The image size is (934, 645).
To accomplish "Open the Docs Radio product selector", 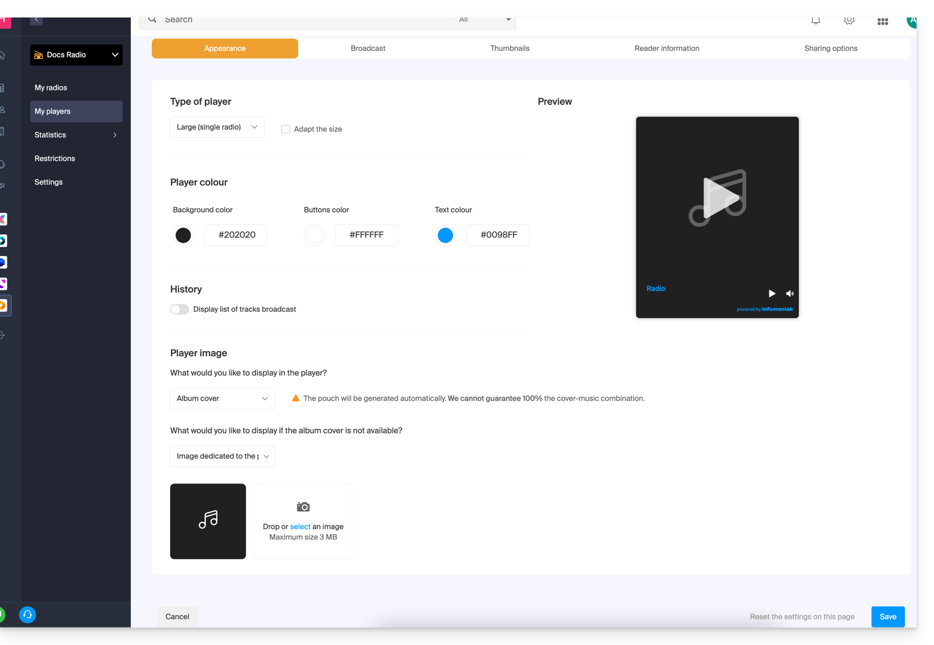I will [x=76, y=55].
